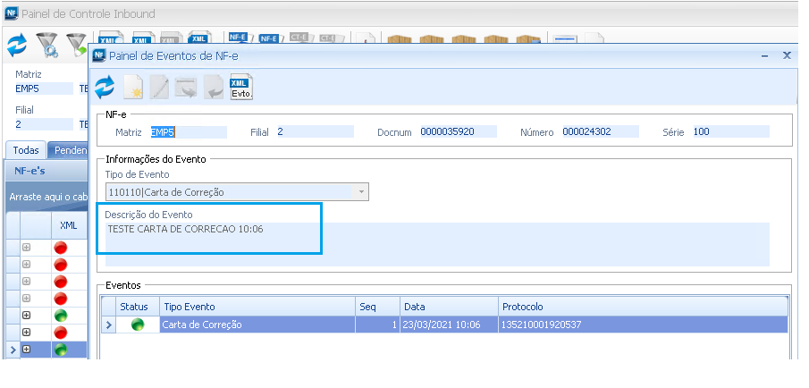This screenshot has width=809, height=388.
Task: Click the Seq cell showing 1
Action: pos(377,325)
